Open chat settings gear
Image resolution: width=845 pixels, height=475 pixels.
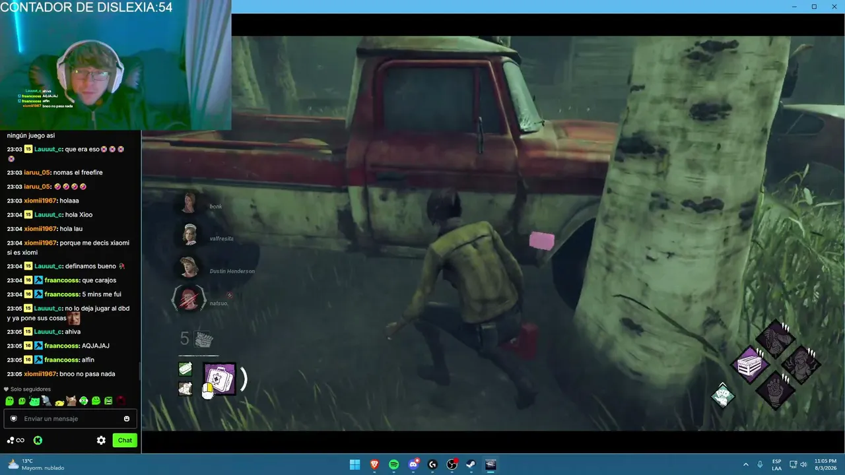click(x=101, y=440)
